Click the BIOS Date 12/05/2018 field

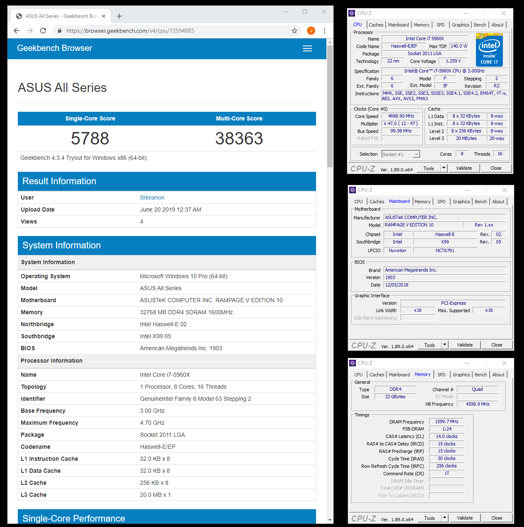coord(444,285)
